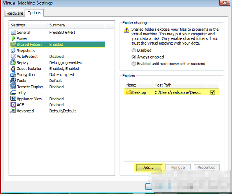Click the Desktop folder name in list

tap(139, 92)
